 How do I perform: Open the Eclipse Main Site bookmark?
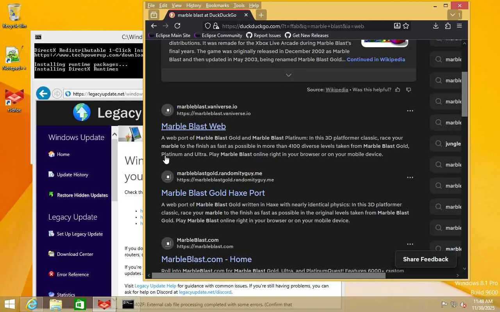coord(170,35)
